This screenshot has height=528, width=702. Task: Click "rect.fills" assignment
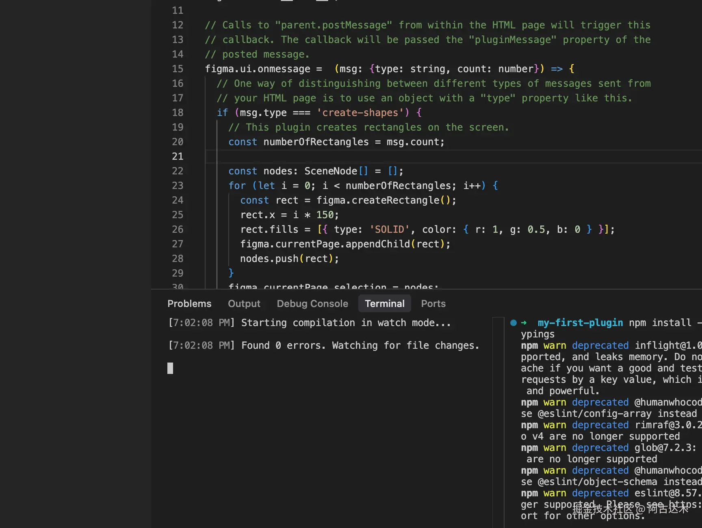(x=269, y=230)
